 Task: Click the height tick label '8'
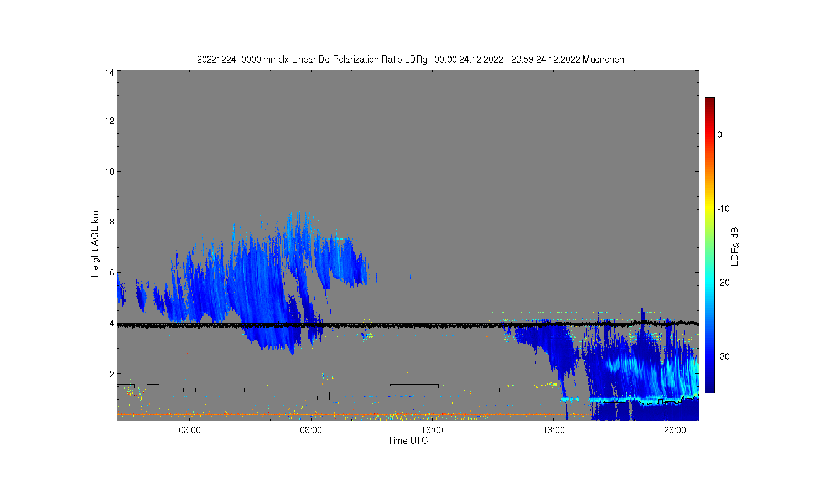coord(112,222)
